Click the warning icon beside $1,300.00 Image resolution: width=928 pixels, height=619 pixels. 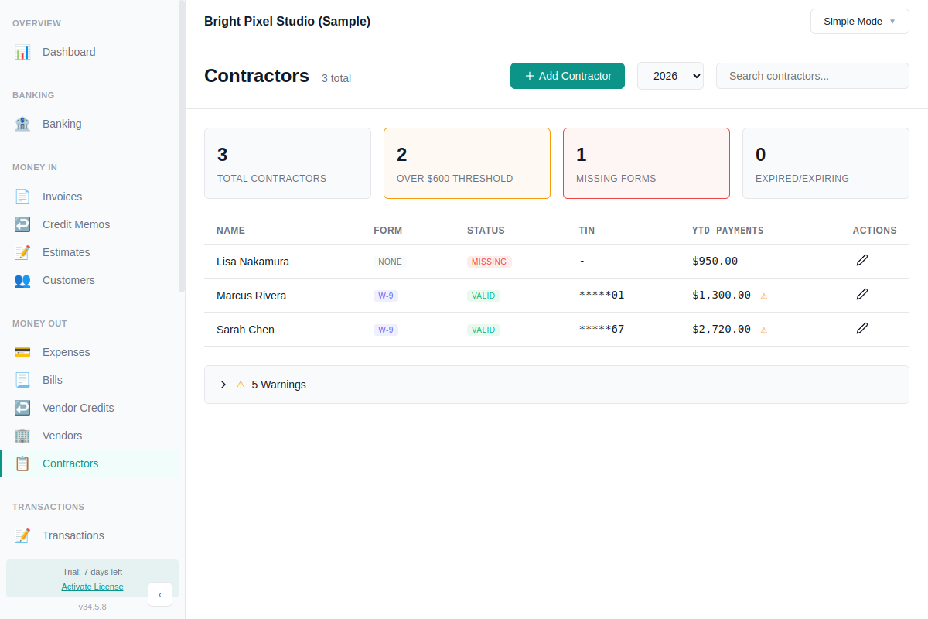point(764,296)
